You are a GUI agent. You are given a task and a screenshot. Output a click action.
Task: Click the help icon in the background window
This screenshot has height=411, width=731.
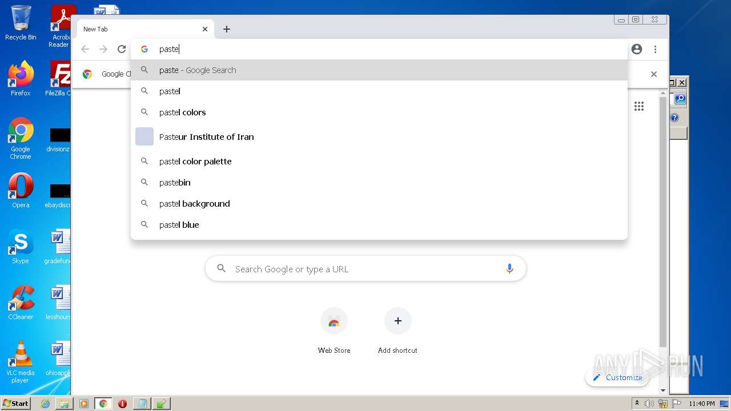(674, 118)
